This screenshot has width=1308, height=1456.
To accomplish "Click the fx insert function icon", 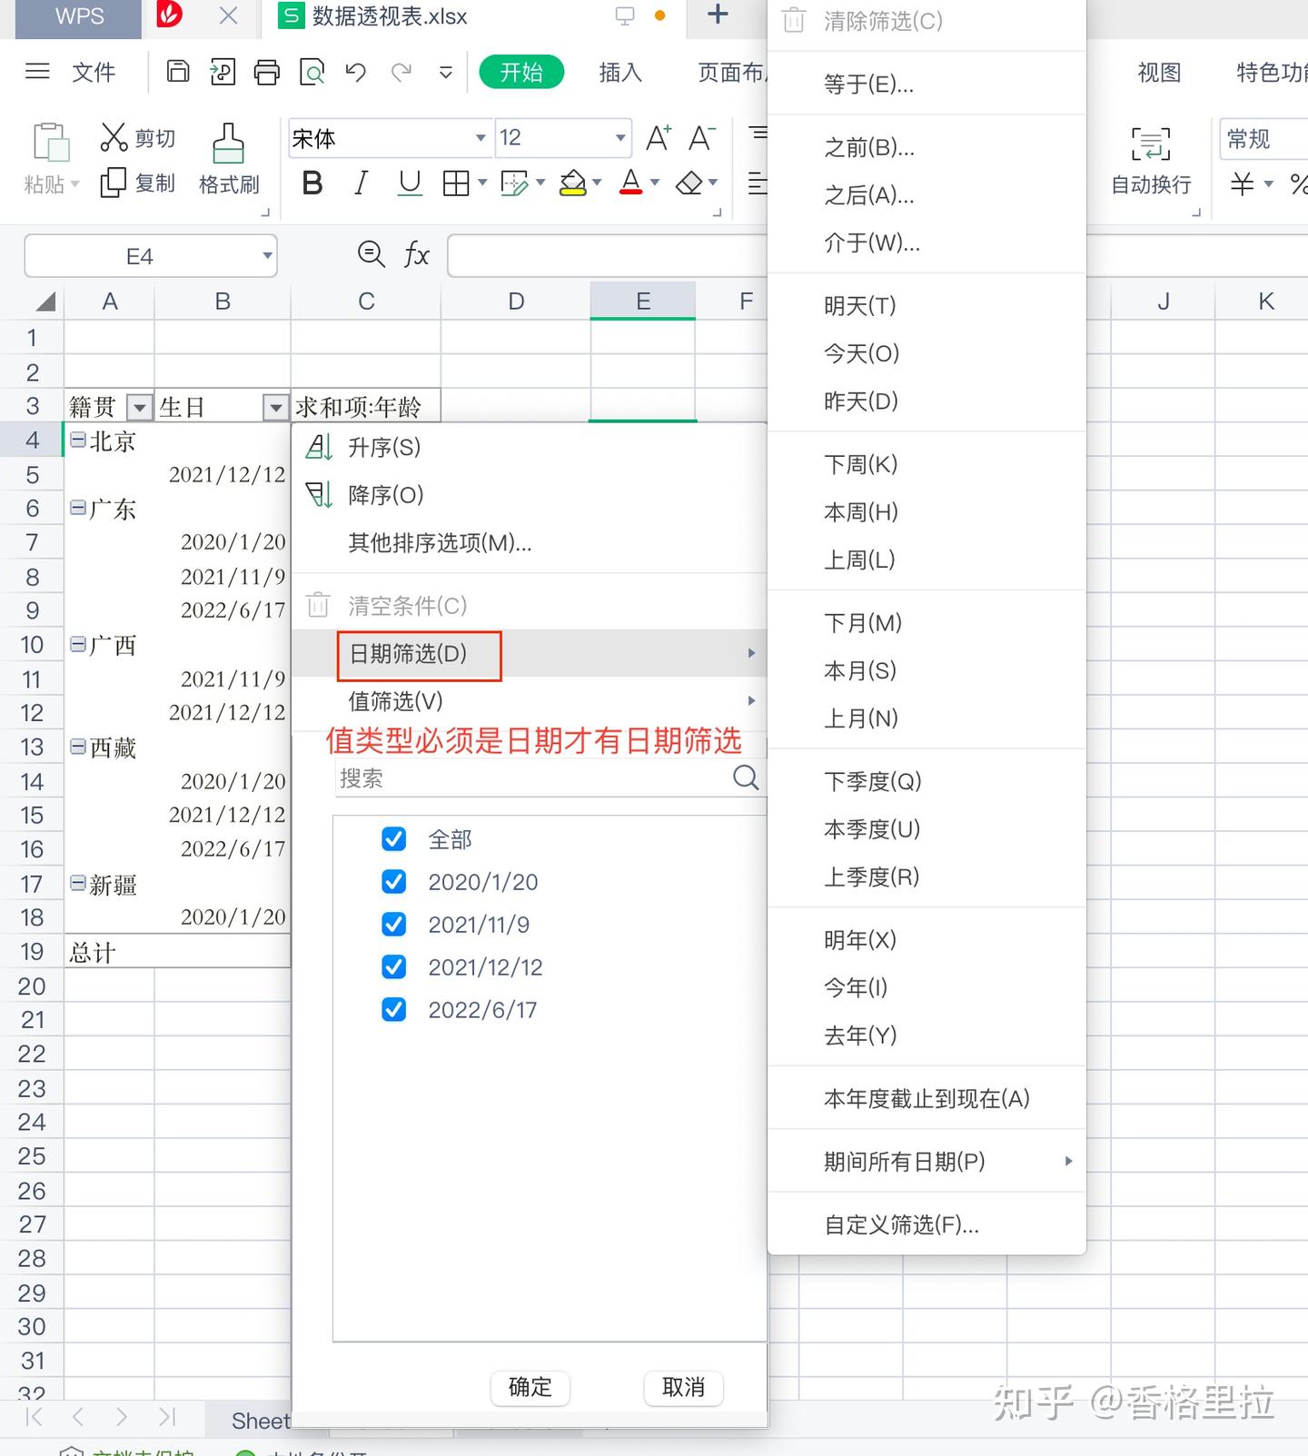I will (x=417, y=255).
